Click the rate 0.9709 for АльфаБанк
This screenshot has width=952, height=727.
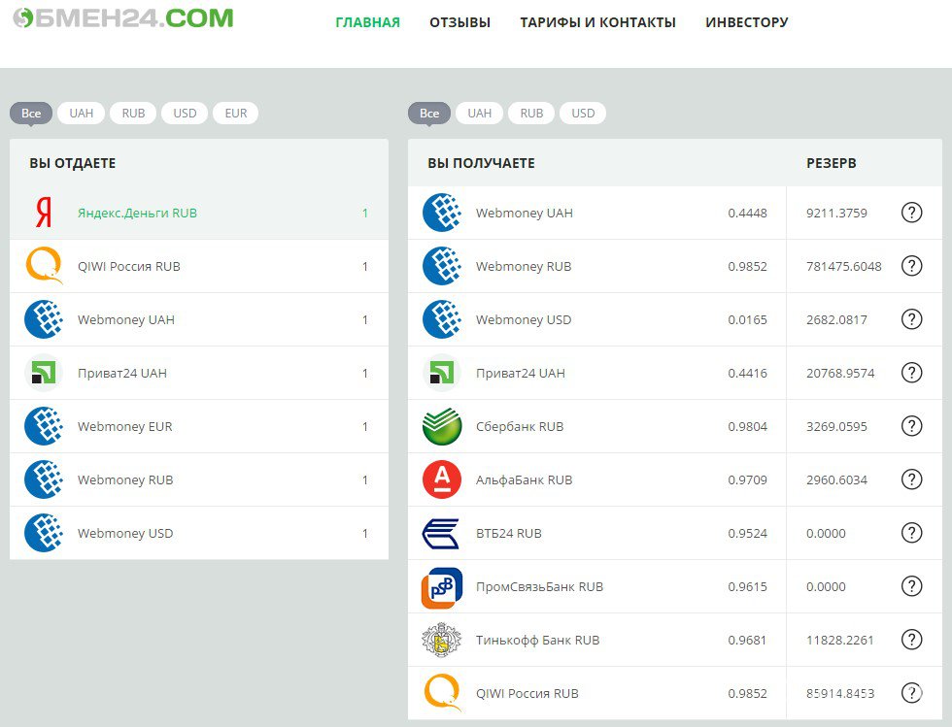[x=747, y=480]
